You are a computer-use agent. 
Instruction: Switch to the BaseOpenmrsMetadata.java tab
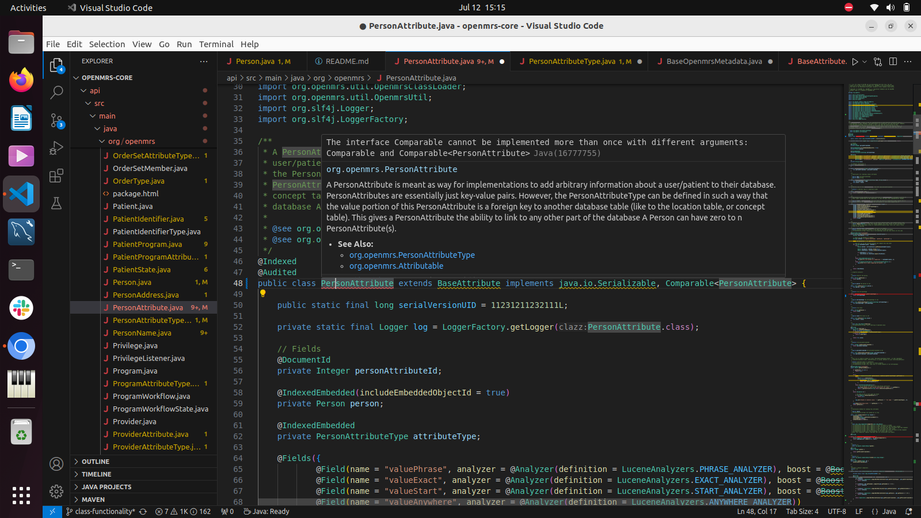(x=714, y=61)
